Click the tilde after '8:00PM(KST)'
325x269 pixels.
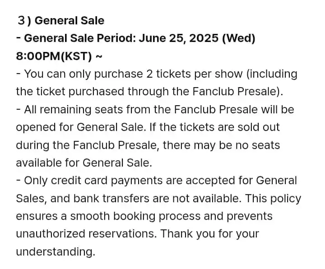[x=99, y=56]
